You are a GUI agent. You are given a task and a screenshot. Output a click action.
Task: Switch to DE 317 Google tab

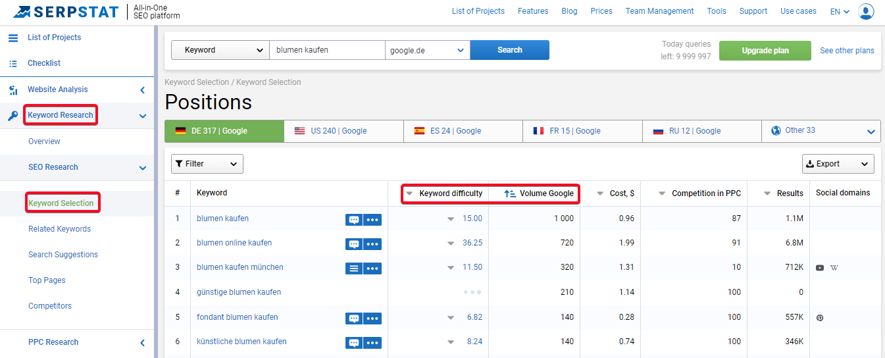[x=224, y=131]
